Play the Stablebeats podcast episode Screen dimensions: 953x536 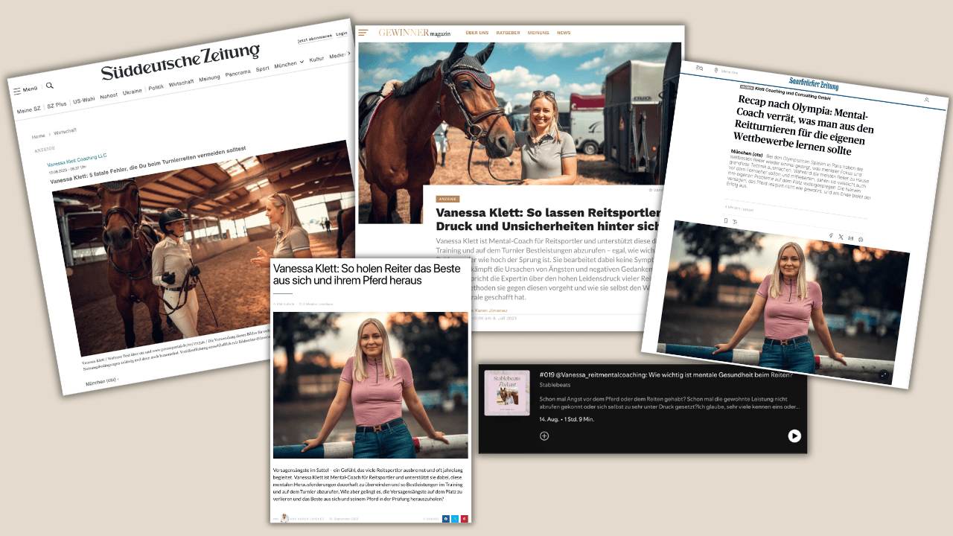pyautogui.click(x=794, y=436)
